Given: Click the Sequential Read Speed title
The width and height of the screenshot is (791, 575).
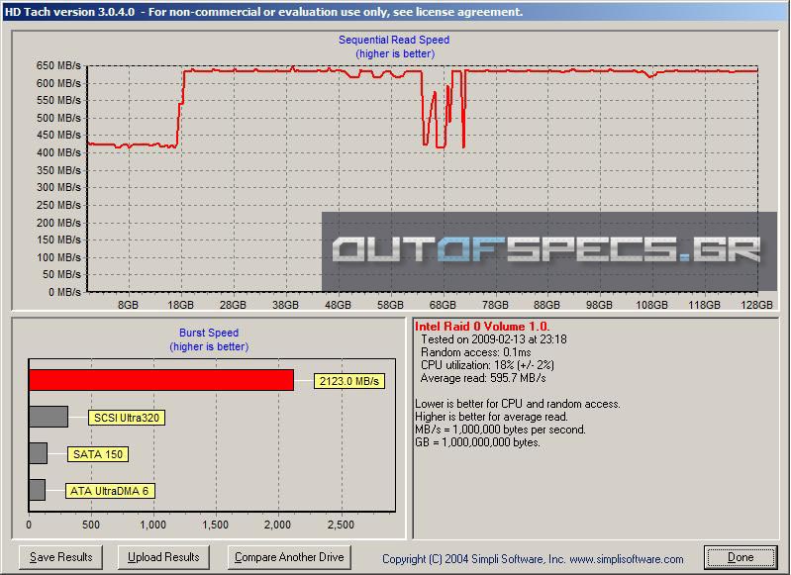Looking at the screenshot, I should 394,40.
